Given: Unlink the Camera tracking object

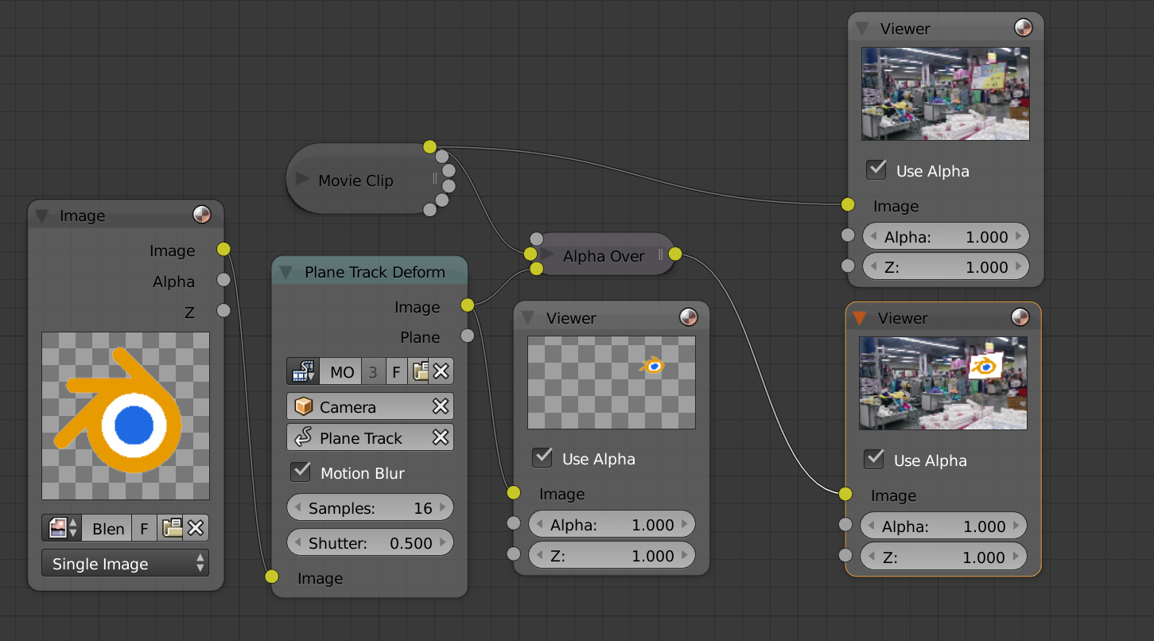Looking at the screenshot, I should 440,406.
